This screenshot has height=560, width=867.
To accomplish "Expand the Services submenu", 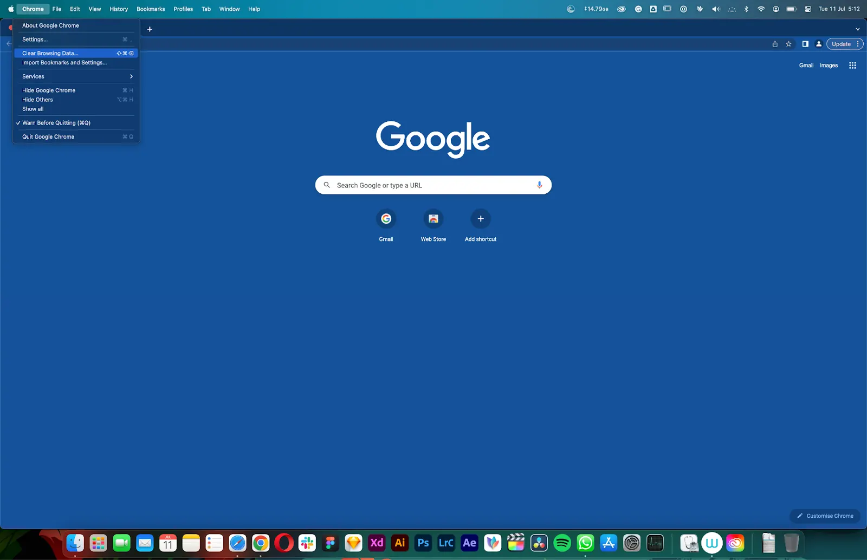I will coord(76,76).
